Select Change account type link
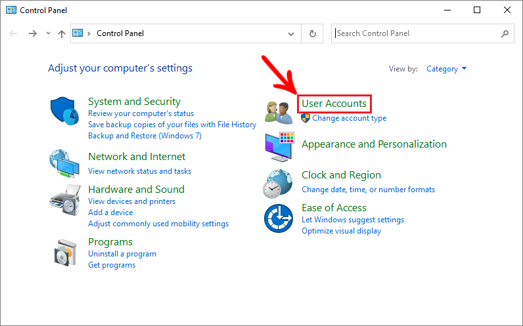Screen dimensions: 523x326 350,118
